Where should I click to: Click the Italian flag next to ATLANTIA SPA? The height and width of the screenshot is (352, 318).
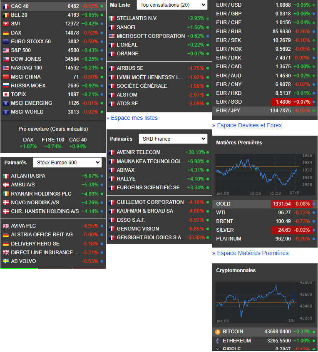tap(5, 176)
